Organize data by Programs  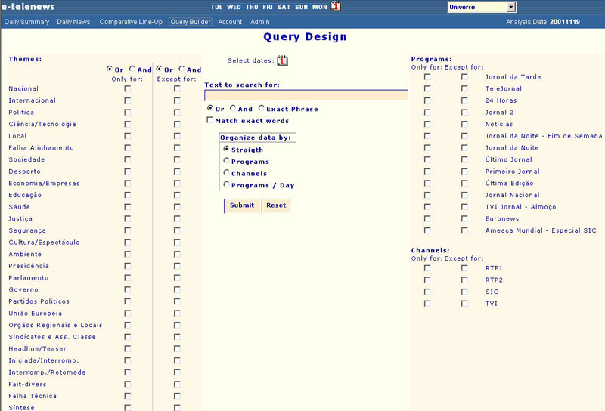226,160
